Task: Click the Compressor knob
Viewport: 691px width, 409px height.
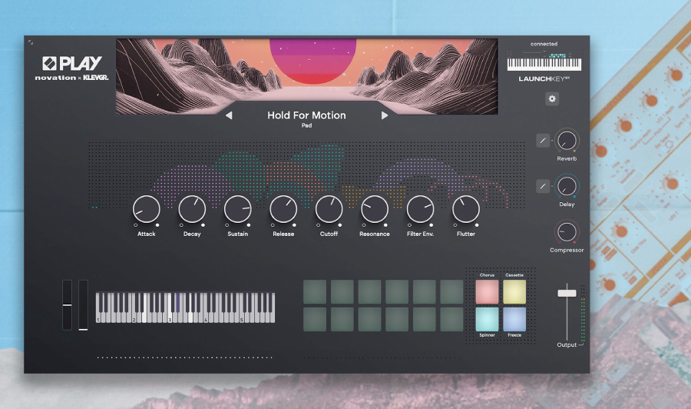Action: click(x=567, y=231)
